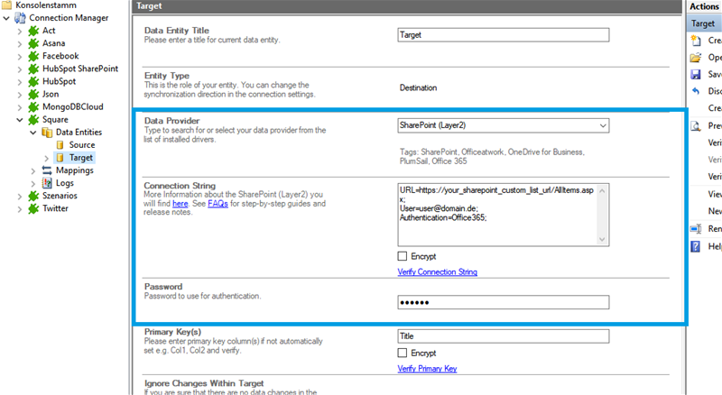Click the Twitter connection gear icon
Viewport: 722px width, 395px height.
pyautogui.click(x=34, y=207)
